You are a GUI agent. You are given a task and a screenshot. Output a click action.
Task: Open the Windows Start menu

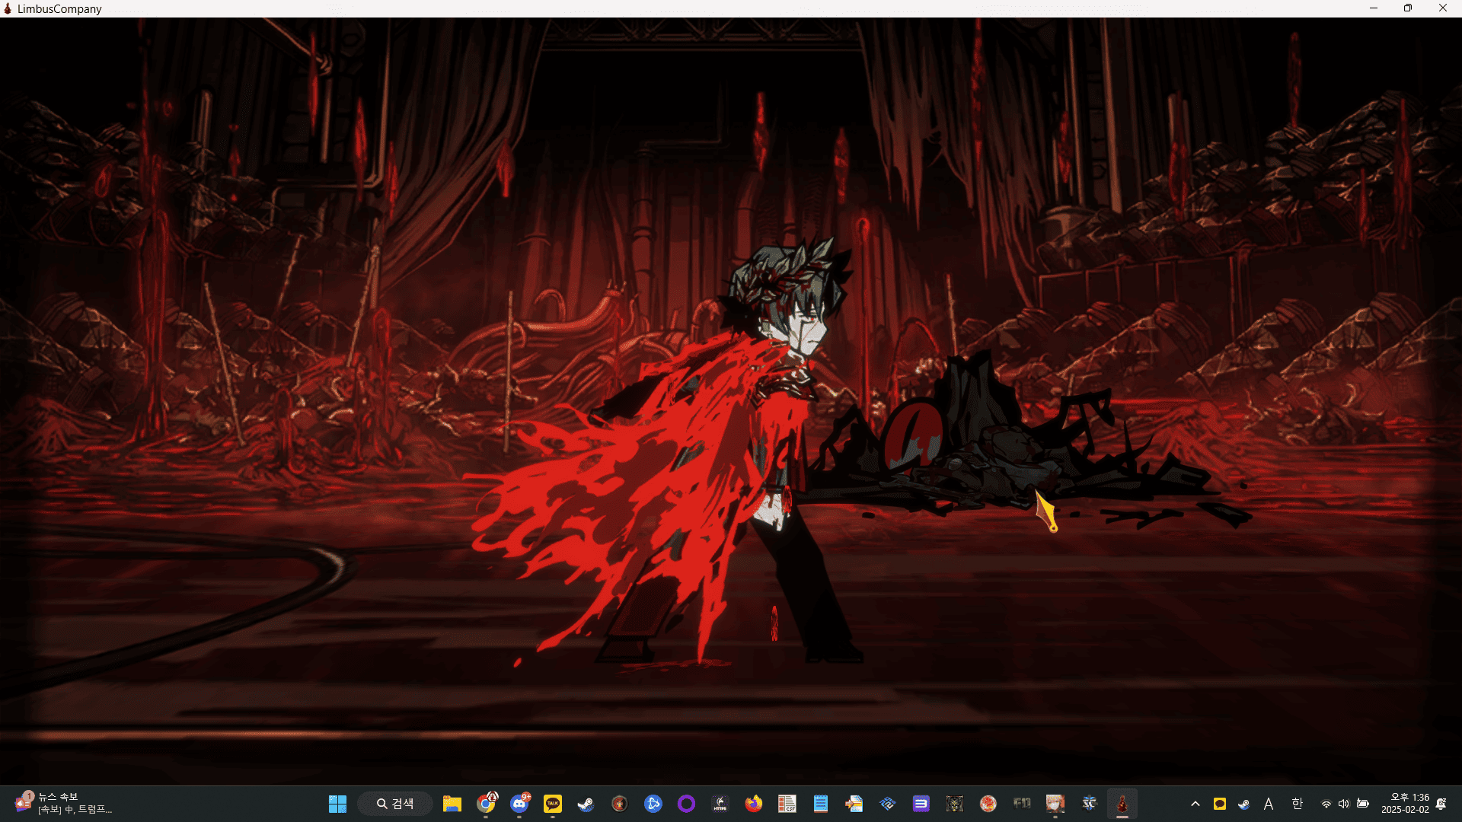click(337, 804)
